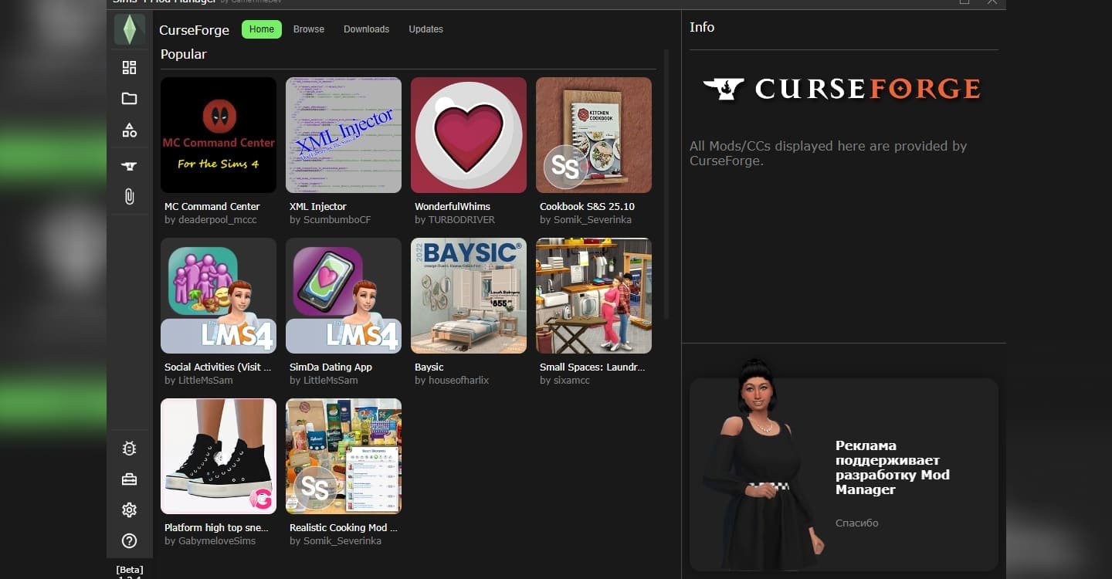The image size is (1112, 579).
Task: Open the Cookbook S&S 25.10 thumbnail
Action: coord(594,135)
